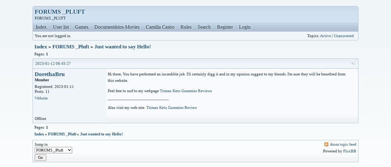Open the Atom topic feed link
391x167 pixels.
pyautogui.click(x=343, y=144)
